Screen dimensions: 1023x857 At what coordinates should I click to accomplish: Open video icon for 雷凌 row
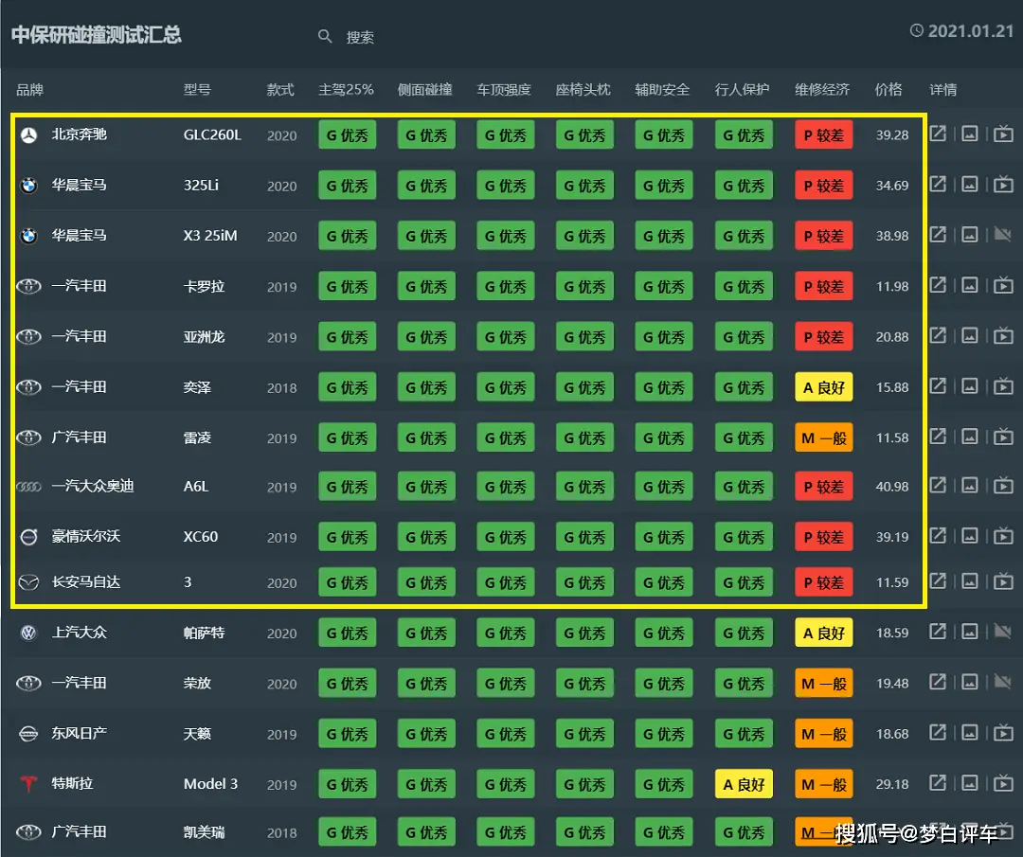(1003, 437)
